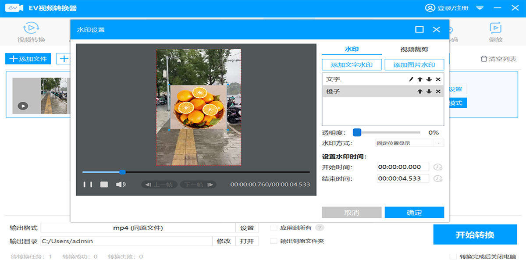The width and height of the screenshot is (526, 263).
Task: Click the 添加图片水印 button
Action: pyautogui.click(x=414, y=65)
